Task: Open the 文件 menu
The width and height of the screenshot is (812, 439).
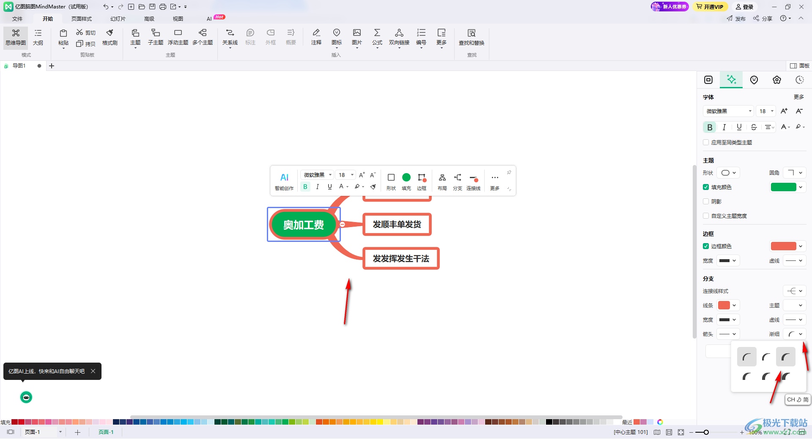Action: click(17, 19)
